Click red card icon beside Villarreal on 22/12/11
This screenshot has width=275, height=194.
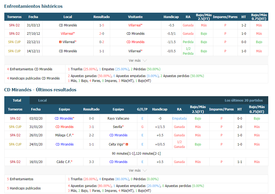(x=60, y=42)
